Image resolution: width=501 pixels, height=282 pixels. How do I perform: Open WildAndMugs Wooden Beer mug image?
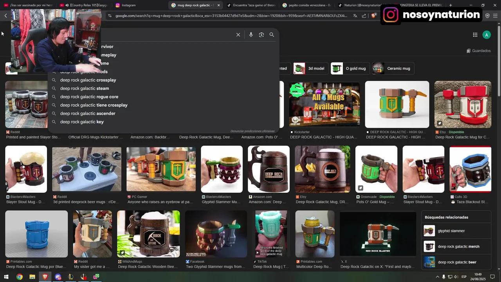pyautogui.click(x=148, y=234)
